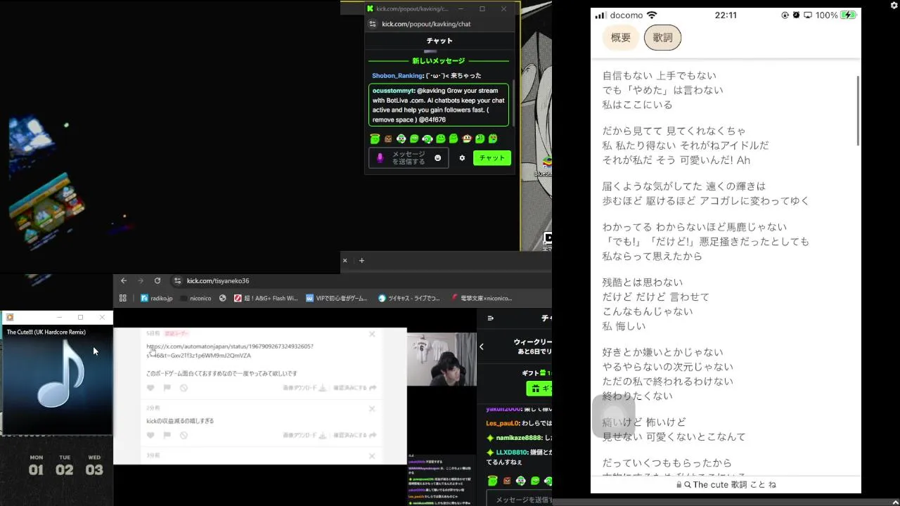The height and width of the screenshot is (506, 900).
Task: Reload the kick.com/tisyaneko36 page
Action: click(x=157, y=280)
